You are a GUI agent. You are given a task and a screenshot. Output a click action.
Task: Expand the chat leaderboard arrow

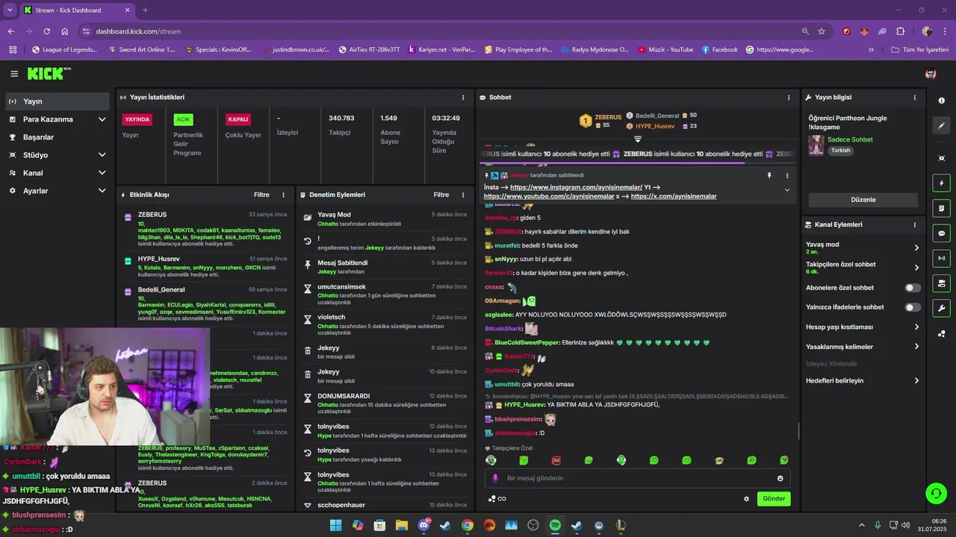pyautogui.click(x=638, y=139)
